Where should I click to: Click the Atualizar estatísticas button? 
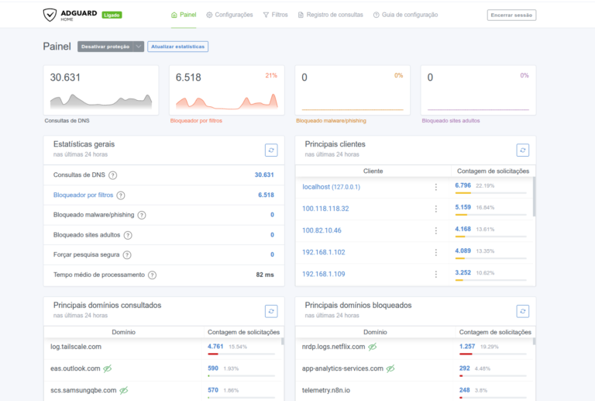click(177, 47)
